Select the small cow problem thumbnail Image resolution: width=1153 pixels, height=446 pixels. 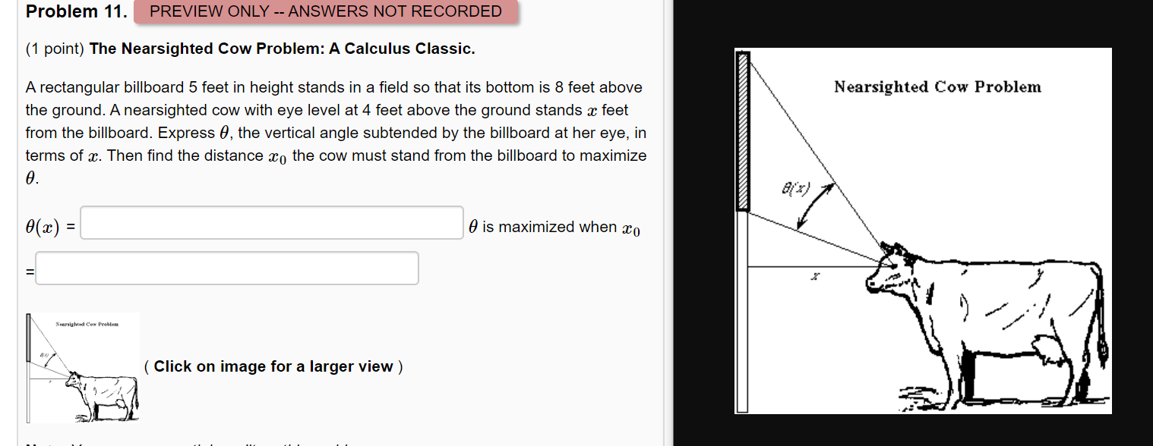(84, 368)
